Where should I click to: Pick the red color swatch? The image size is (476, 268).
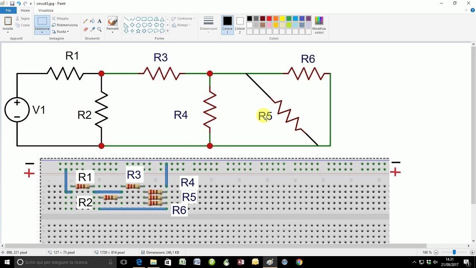[269, 19]
